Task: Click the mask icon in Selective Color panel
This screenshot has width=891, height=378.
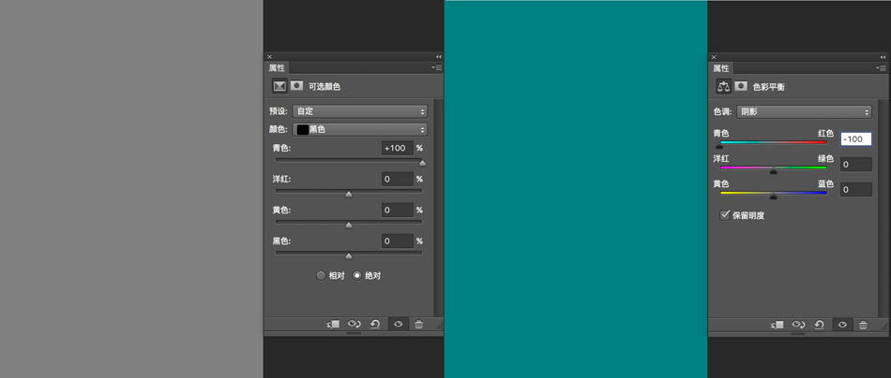Action: point(296,85)
